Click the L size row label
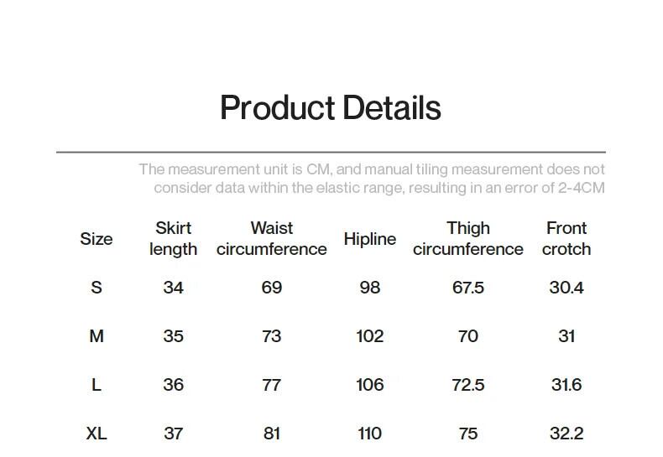The image size is (663, 457). point(97,385)
